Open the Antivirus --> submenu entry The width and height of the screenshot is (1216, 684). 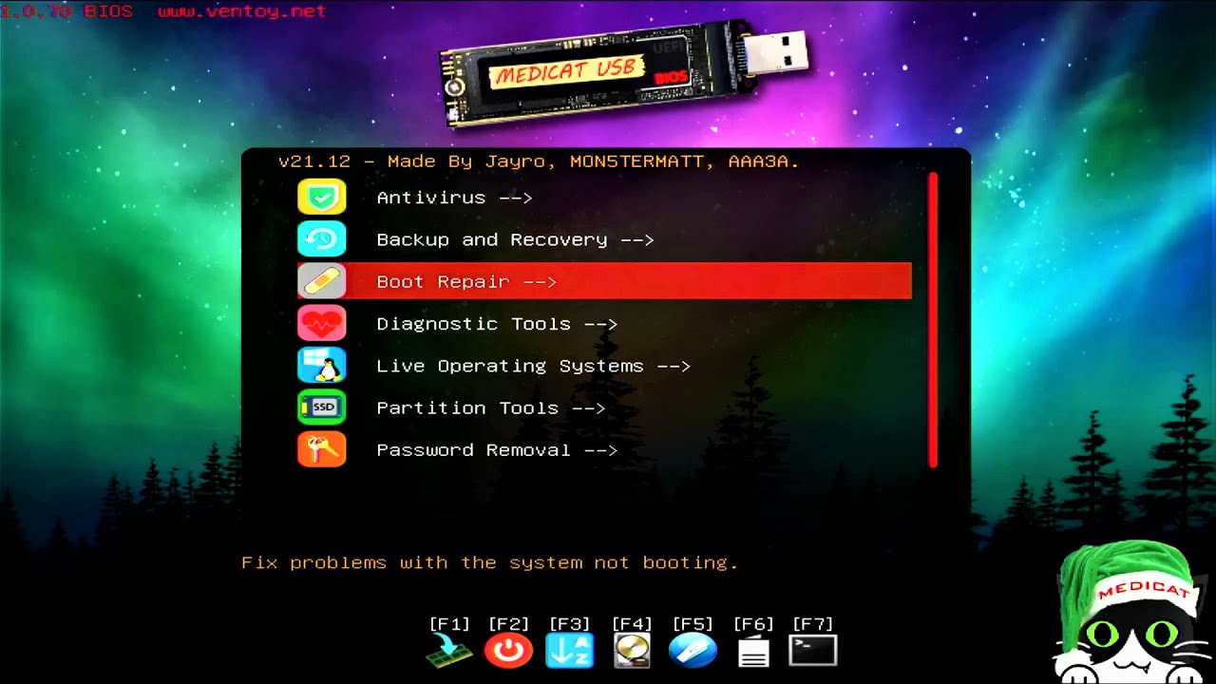(x=604, y=198)
